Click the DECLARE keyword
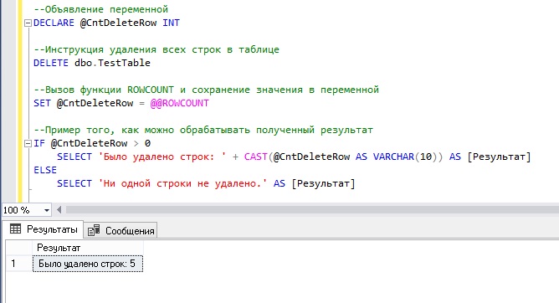 [x=54, y=23]
